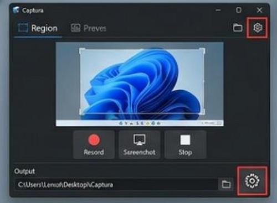
Task: Click the Captura app icon in title bar
Action: [16, 10]
